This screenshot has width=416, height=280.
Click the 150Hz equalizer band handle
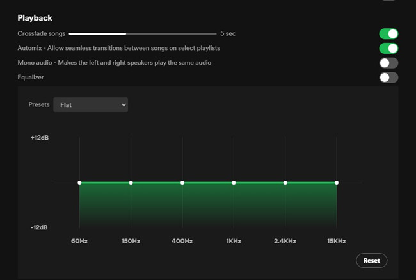tap(131, 183)
